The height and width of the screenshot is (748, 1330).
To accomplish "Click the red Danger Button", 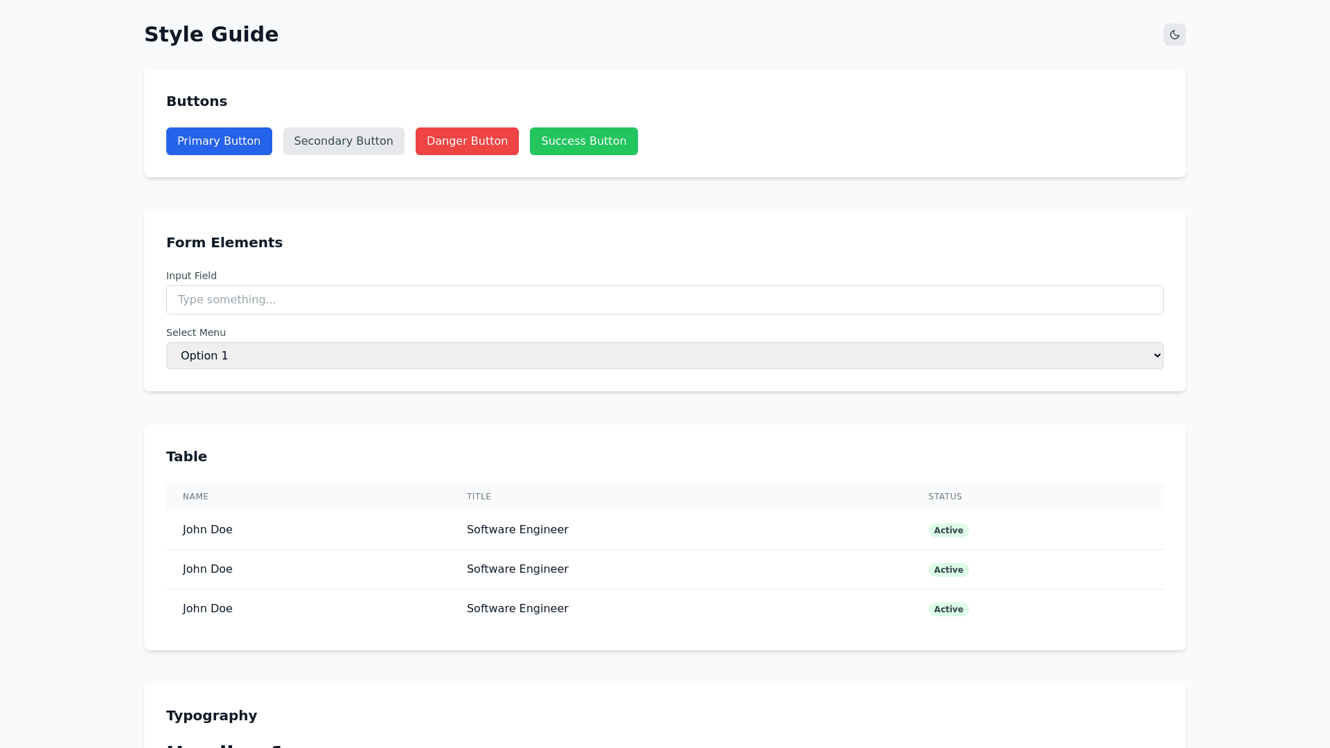I will click(467, 141).
